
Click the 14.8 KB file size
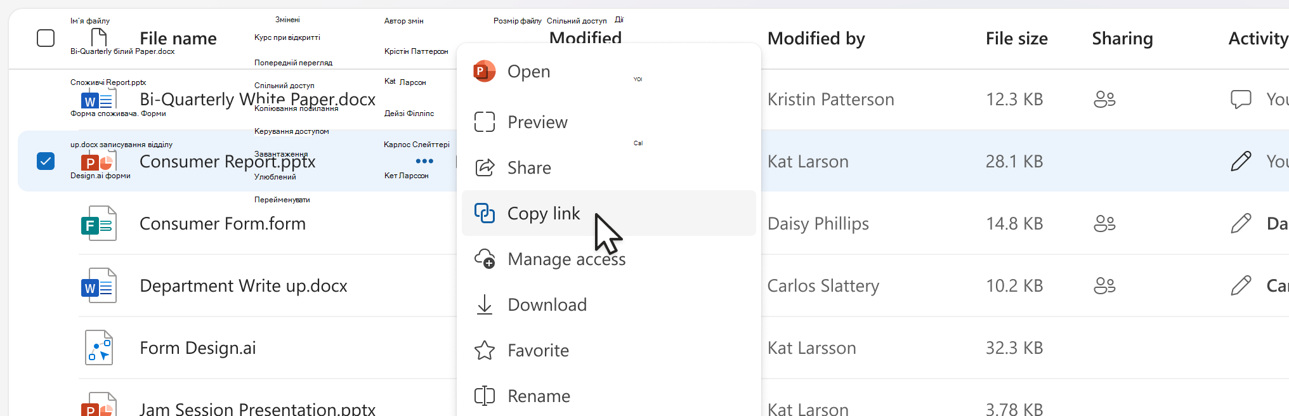[x=1014, y=224]
